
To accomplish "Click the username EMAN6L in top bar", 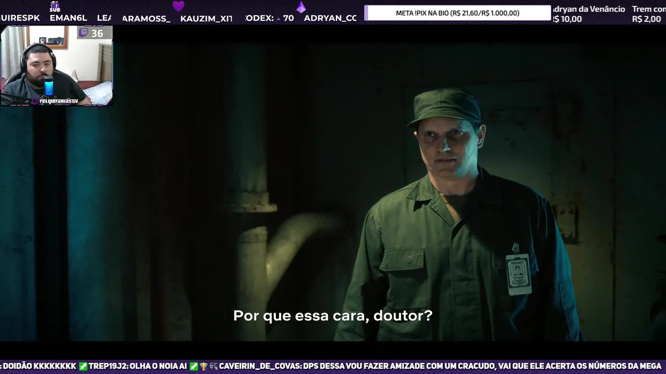I will [68, 18].
